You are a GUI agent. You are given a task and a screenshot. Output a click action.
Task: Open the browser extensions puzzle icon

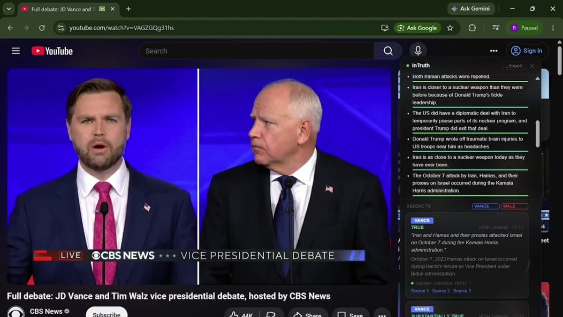click(472, 28)
